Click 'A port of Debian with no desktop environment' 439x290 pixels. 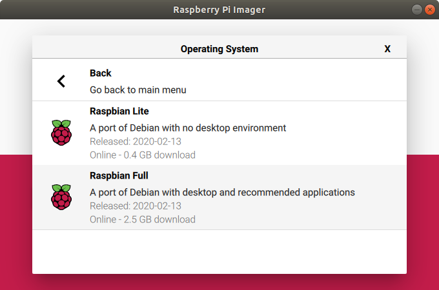point(188,128)
